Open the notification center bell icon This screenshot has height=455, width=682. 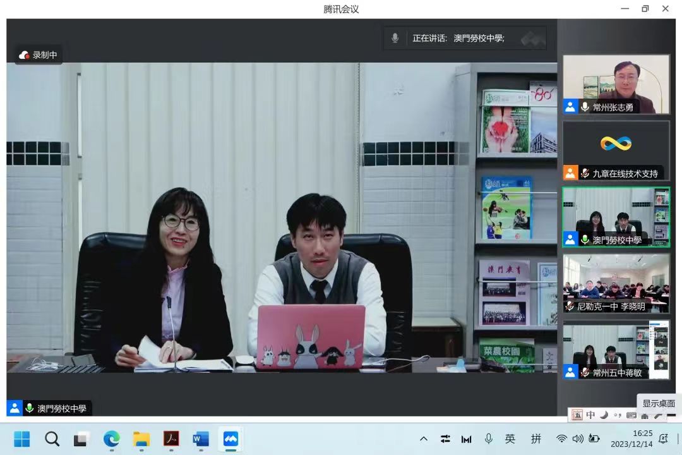pyautogui.click(x=663, y=439)
